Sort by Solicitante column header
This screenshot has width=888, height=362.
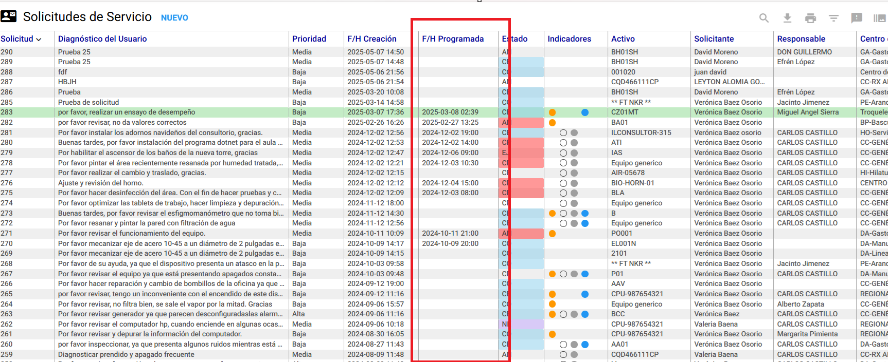coord(714,39)
